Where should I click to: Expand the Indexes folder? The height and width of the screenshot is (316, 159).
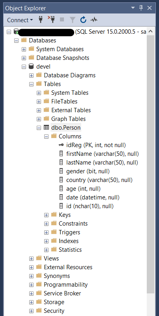point(46,241)
